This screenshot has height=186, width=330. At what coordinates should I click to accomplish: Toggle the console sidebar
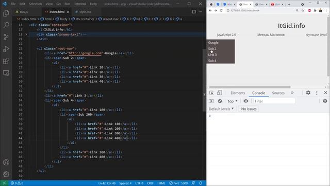211,101
